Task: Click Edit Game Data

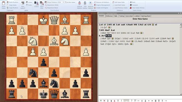Action: point(118,2)
